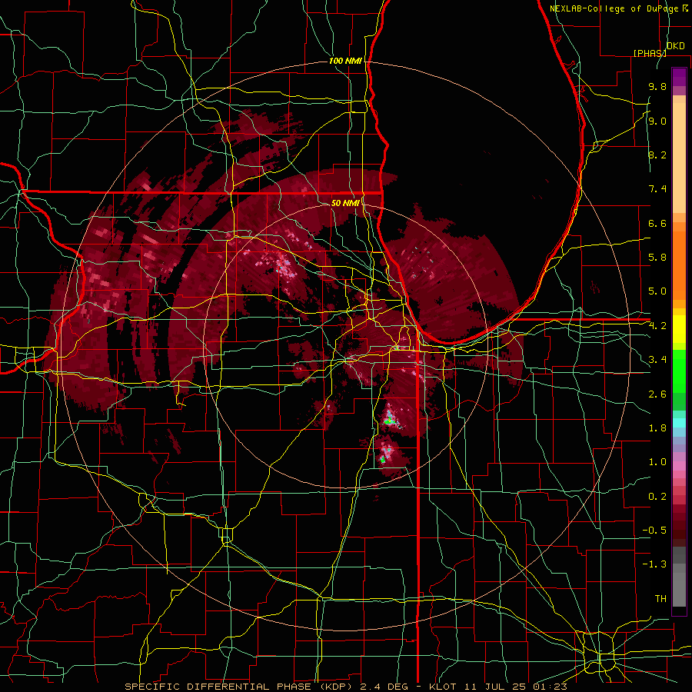The width and height of the screenshot is (692, 692).
Task: Click the bright green color bar segment
Action: pyautogui.click(x=679, y=371)
